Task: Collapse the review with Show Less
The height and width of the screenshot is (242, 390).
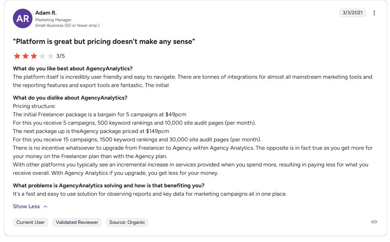Action: click(27, 206)
